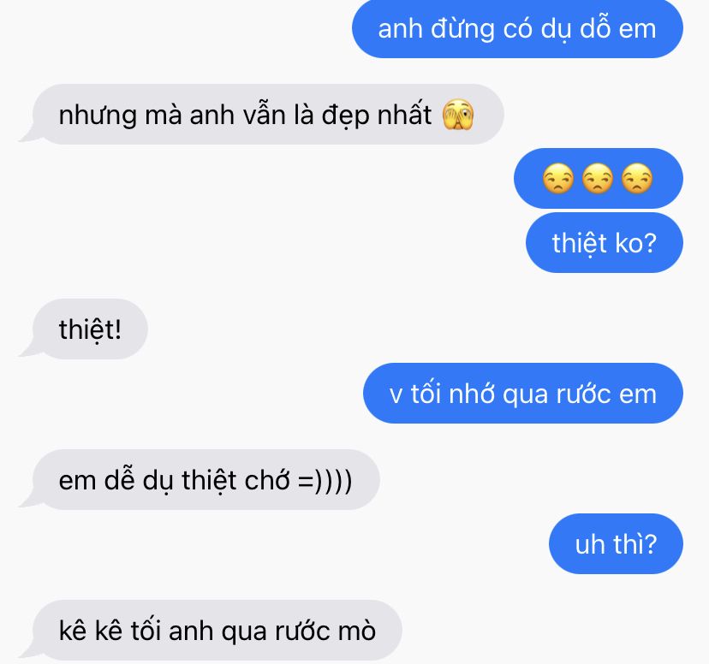The height and width of the screenshot is (664, 709).
Task: Select the "anh đừng có dụ dỗ em" bubble
Action: (x=517, y=29)
